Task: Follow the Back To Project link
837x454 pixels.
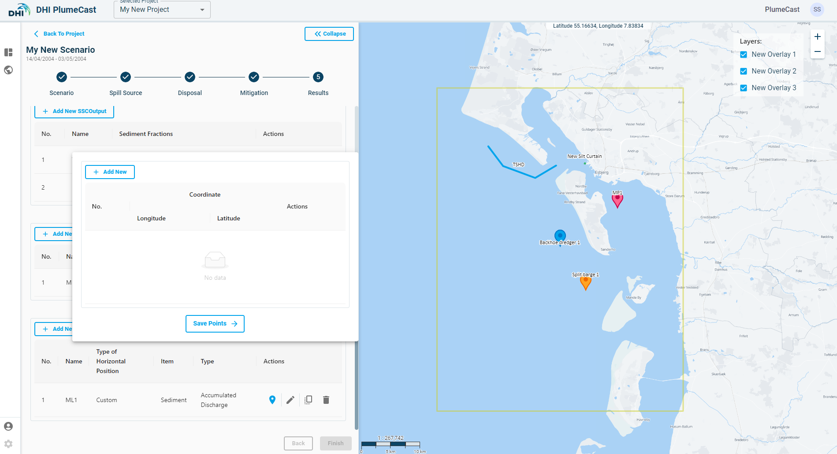Action: [x=60, y=34]
